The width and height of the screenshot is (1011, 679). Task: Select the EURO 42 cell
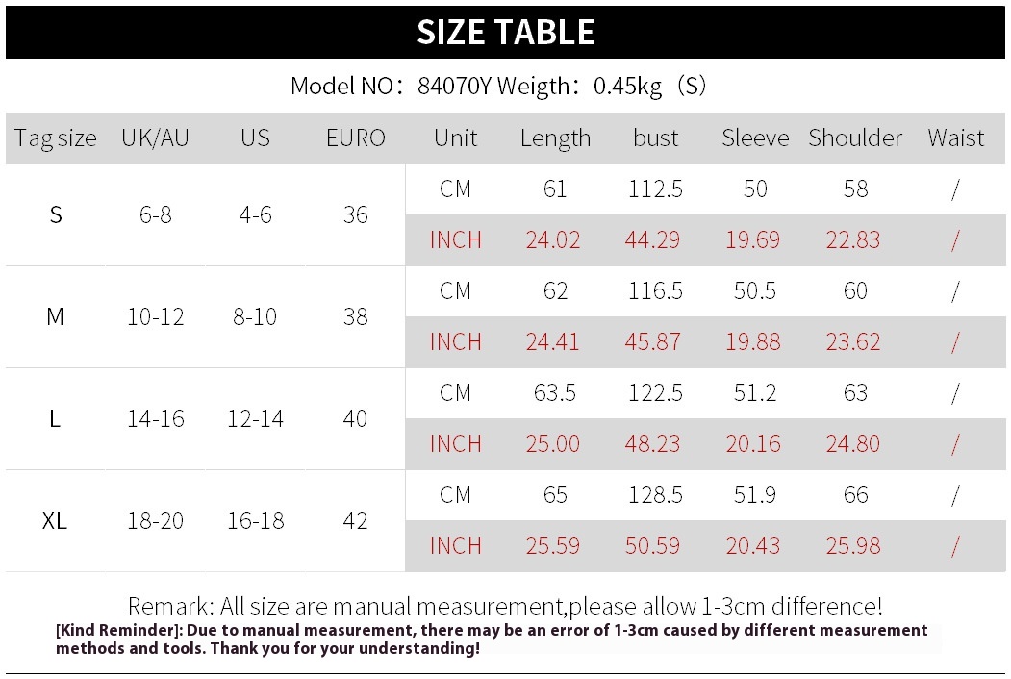point(355,520)
